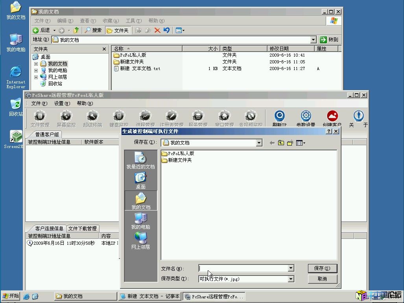Open 保存在 location dropdown

pos(259,143)
